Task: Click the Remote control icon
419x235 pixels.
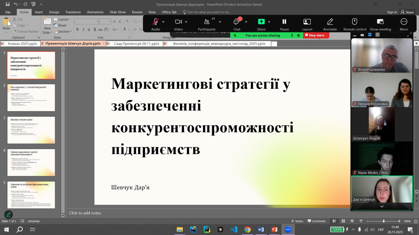Action: [x=355, y=22]
